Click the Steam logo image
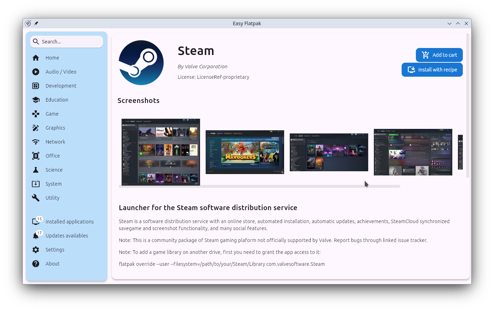Screen dimensions: 494x311 click(141, 63)
